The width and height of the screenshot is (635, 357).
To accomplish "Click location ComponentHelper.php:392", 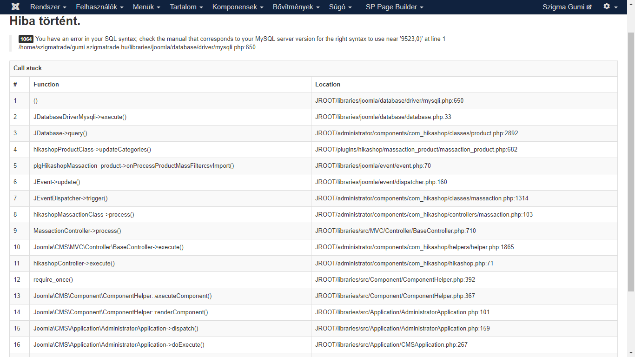I will 395,279.
